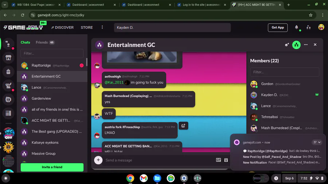
Task: Expand the gamejolt.com notification count dropdown
Action: (x=317, y=142)
